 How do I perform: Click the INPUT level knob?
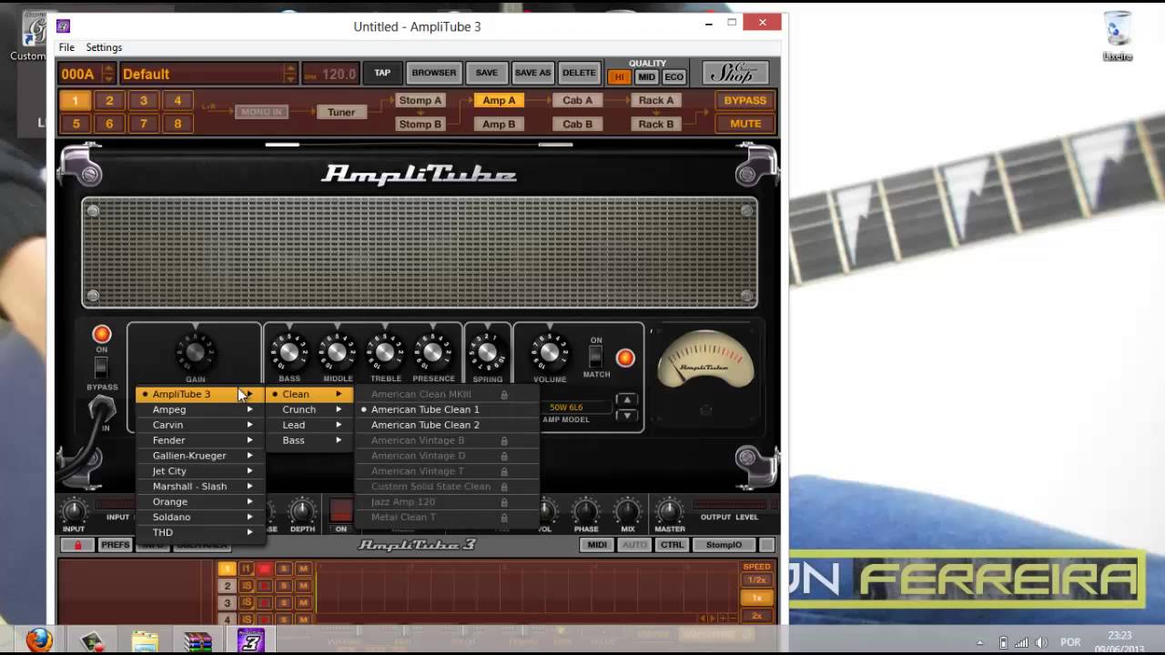[73, 510]
